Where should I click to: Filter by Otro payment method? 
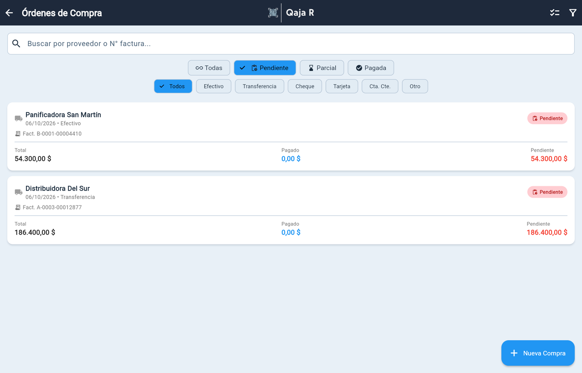pos(415,86)
